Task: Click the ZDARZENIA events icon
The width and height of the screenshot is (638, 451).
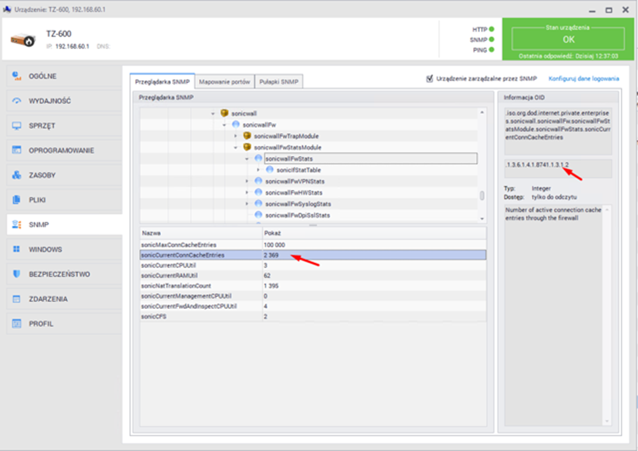Action: (x=17, y=299)
